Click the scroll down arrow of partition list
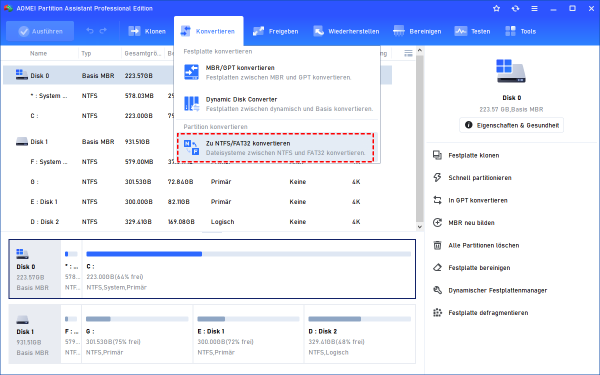Viewport: 600px width, 375px height. [420, 226]
